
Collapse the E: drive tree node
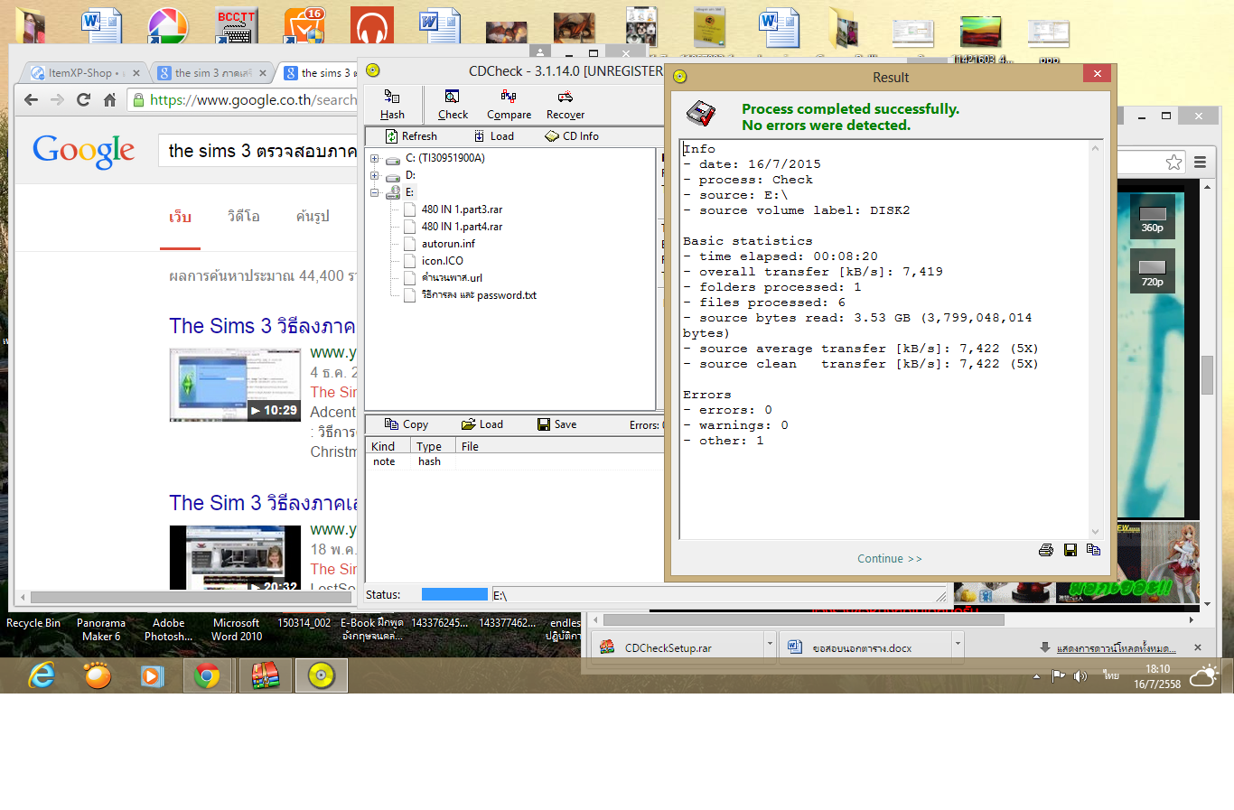(375, 192)
